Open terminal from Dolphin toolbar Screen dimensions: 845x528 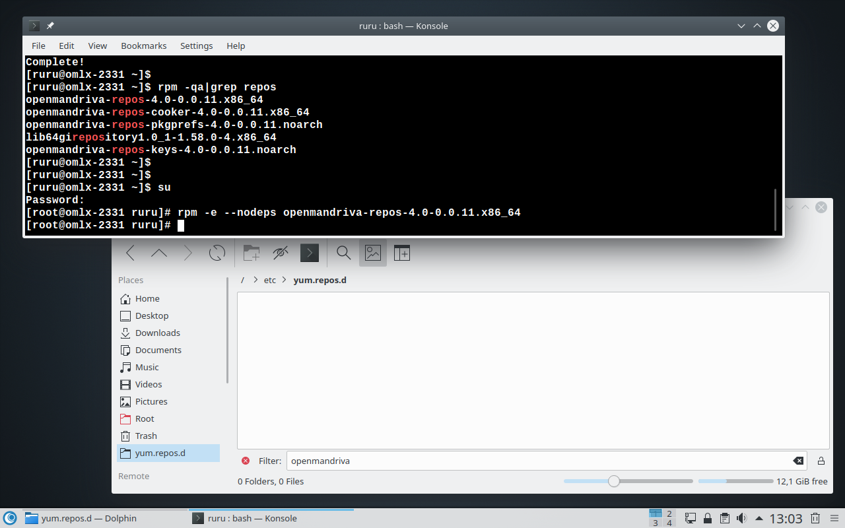[x=310, y=253]
